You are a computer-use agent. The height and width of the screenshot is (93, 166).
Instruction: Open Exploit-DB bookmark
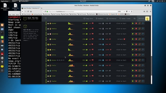pos(113,14)
